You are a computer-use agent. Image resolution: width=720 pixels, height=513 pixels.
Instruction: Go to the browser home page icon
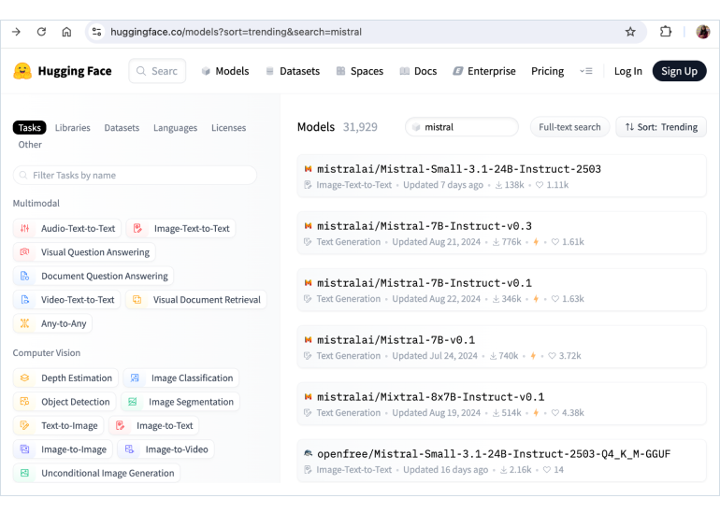(x=66, y=32)
